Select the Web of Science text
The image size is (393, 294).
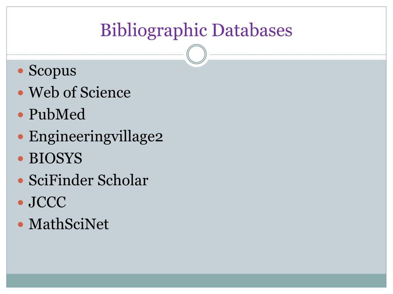79,92
